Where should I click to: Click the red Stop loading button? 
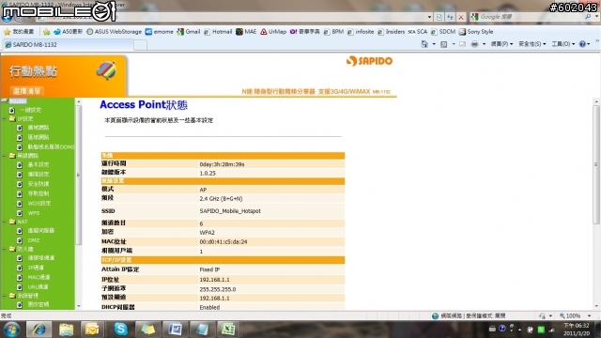click(461, 17)
